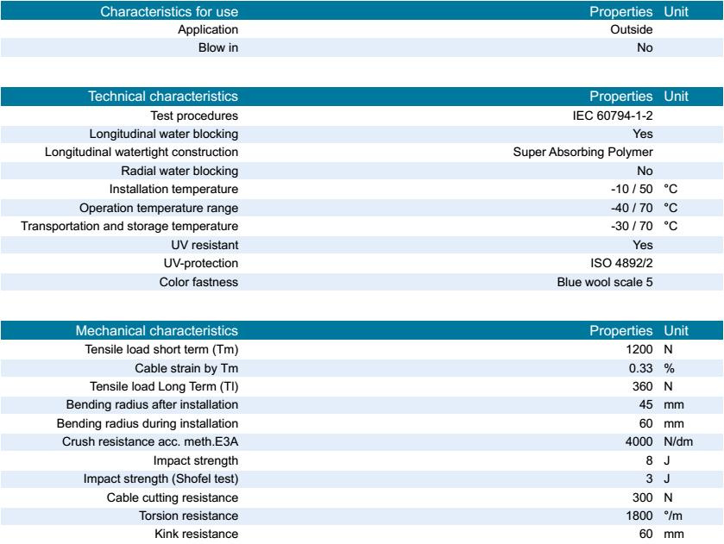Click the 'N/dm' unit

point(678,442)
